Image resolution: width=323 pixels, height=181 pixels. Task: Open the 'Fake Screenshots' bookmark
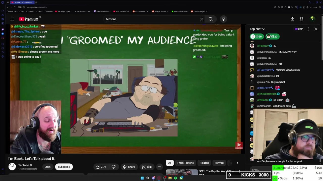pyautogui.click(x=102, y=11)
